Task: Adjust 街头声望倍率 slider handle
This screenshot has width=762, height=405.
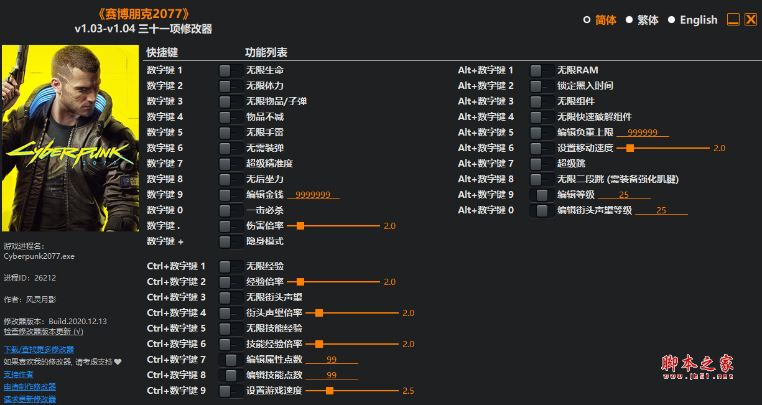Action: pyautogui.click(x=318, y=313)
